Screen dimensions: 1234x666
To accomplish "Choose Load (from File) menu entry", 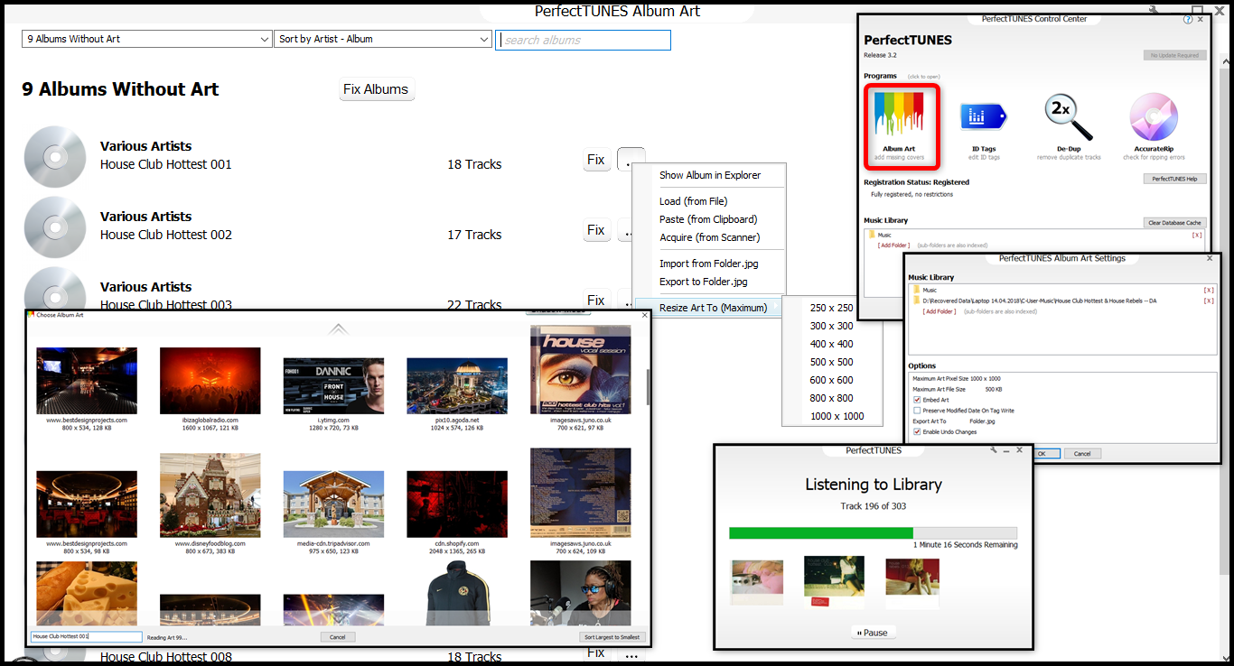I will (x=693, y=201).
